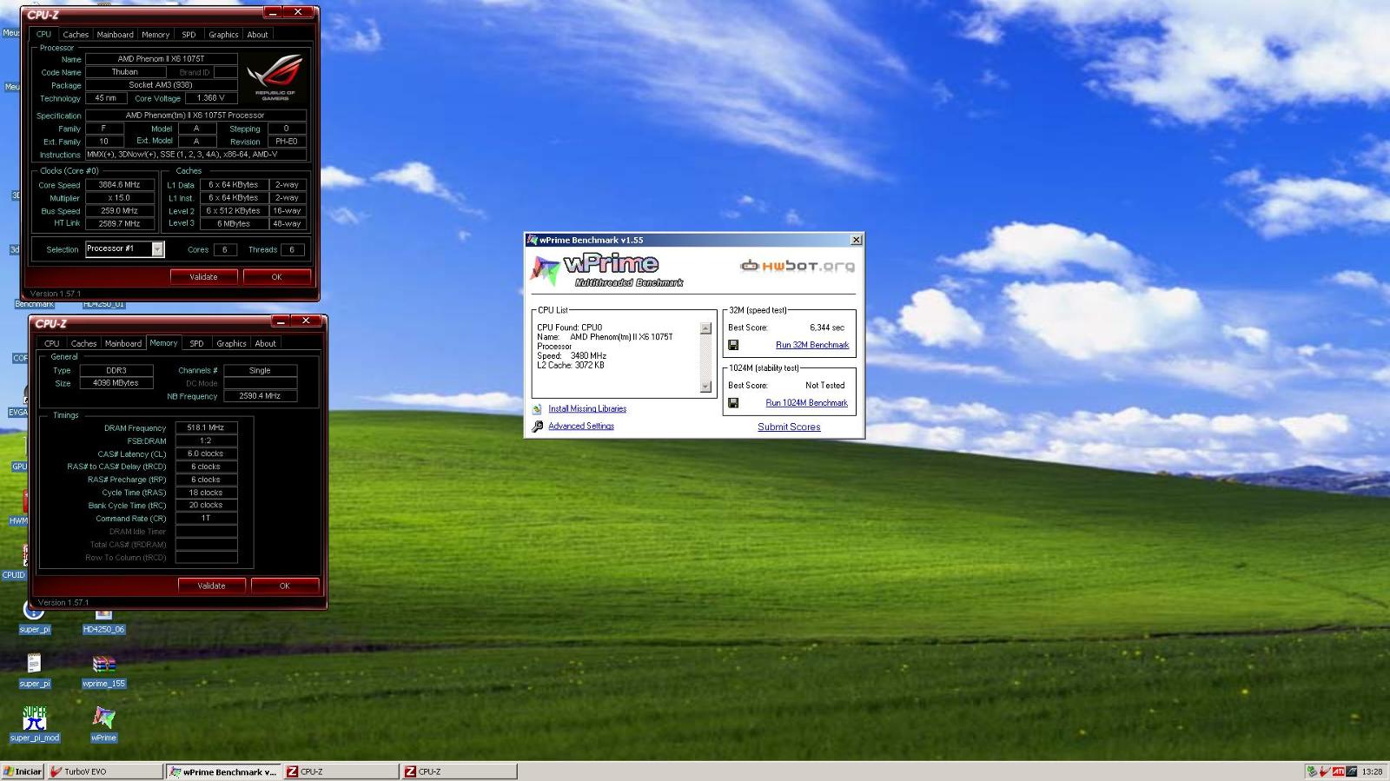Image resolution: width=1390 pixels, height=781 pixels.
Task: Switch to About tab in the CPU-Z memory window
Action: [x=265, y=343]
